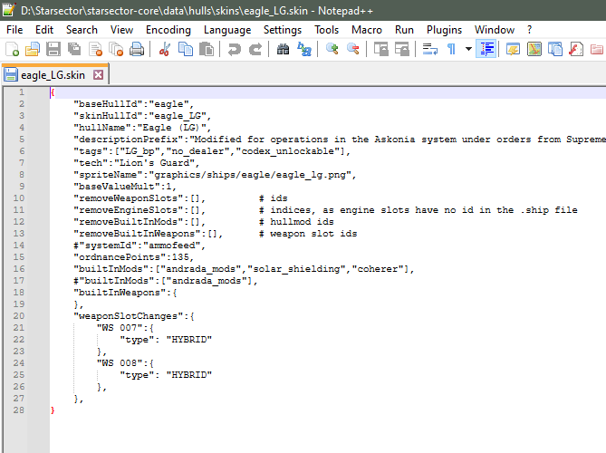
Task: Toggle Show All Characters pilcrow icon
Action: tap(451, 50)
